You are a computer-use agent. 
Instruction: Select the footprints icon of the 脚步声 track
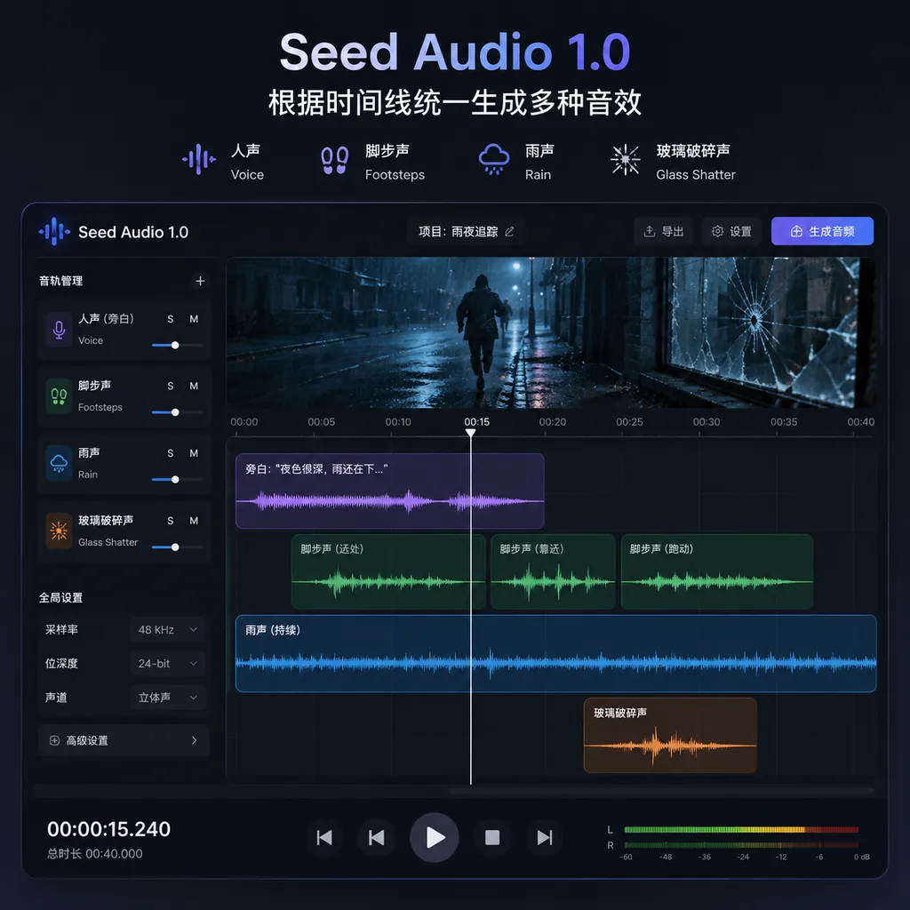(59, 396)
